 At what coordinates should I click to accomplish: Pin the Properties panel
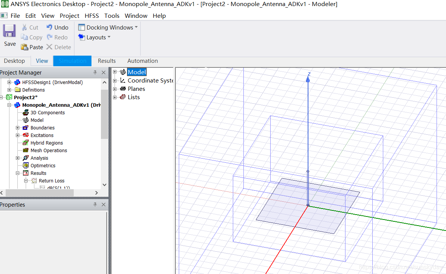(x=95, y=204)
